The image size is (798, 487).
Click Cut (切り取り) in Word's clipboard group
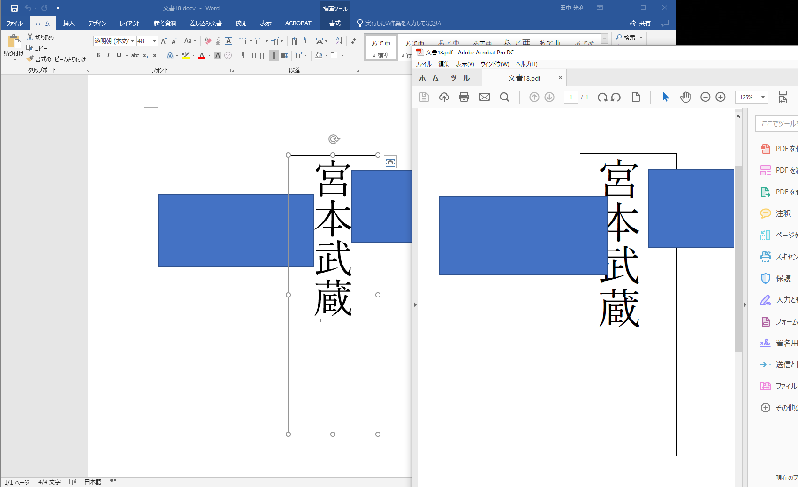coord(40,38)
